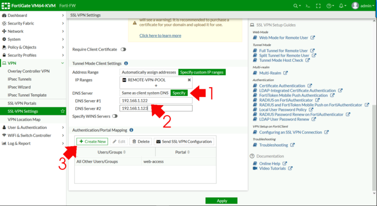Click the Apply button
377x206 pixels.
click(221, 201)
